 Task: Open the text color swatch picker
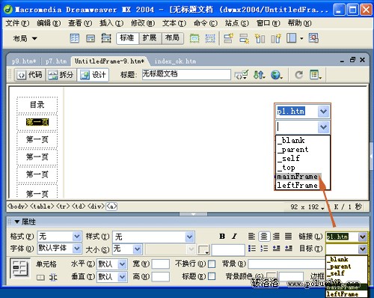[x=203, y=249]
